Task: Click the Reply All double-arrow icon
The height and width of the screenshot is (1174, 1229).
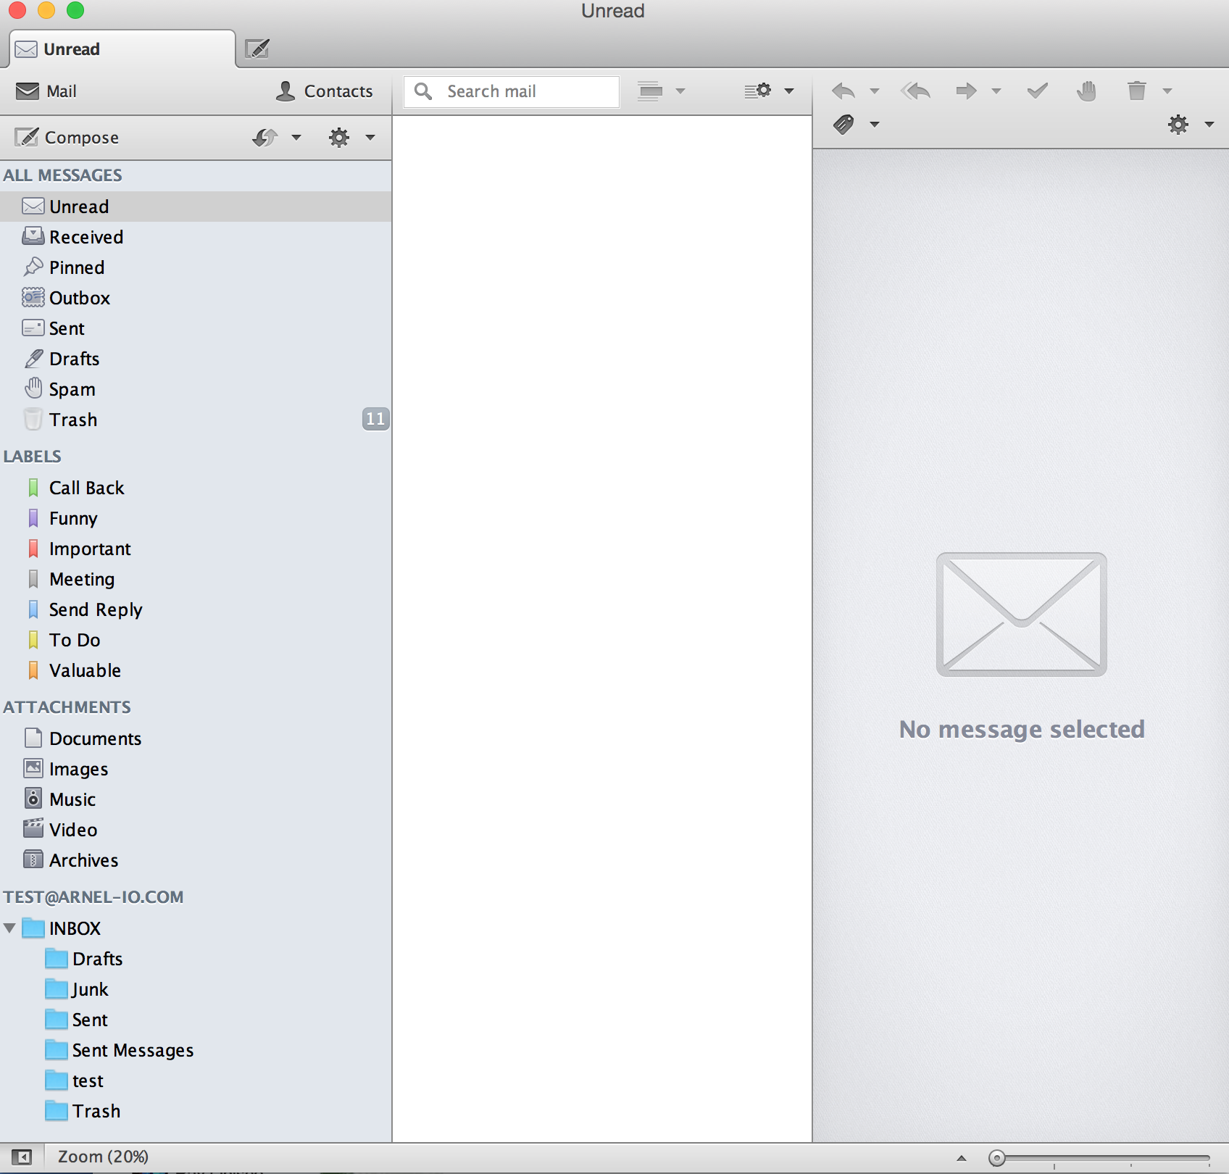Action: (915, 91)
